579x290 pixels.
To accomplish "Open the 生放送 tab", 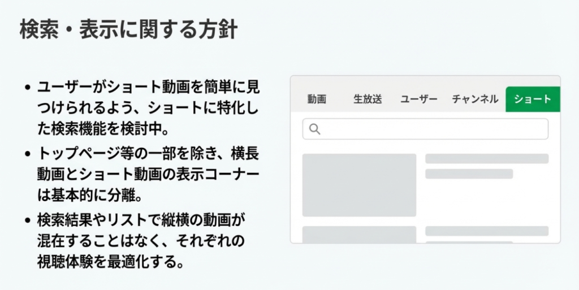I will [368, 99].
